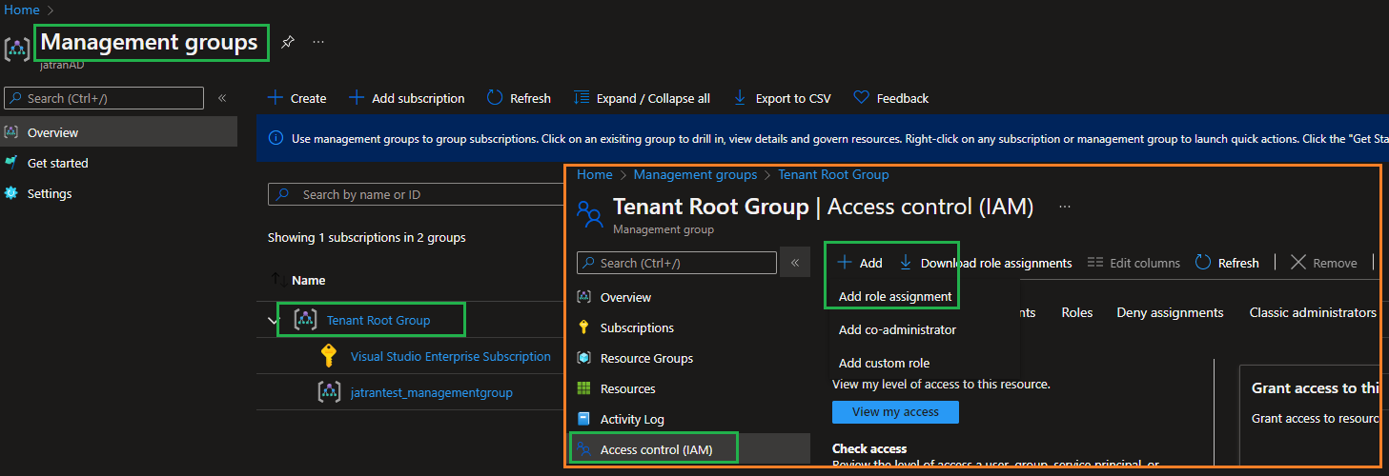The width and height of the screenshot is (1389, 476).
Task: Switch to the Classic administrators tab
Action: coord(1313,312)
